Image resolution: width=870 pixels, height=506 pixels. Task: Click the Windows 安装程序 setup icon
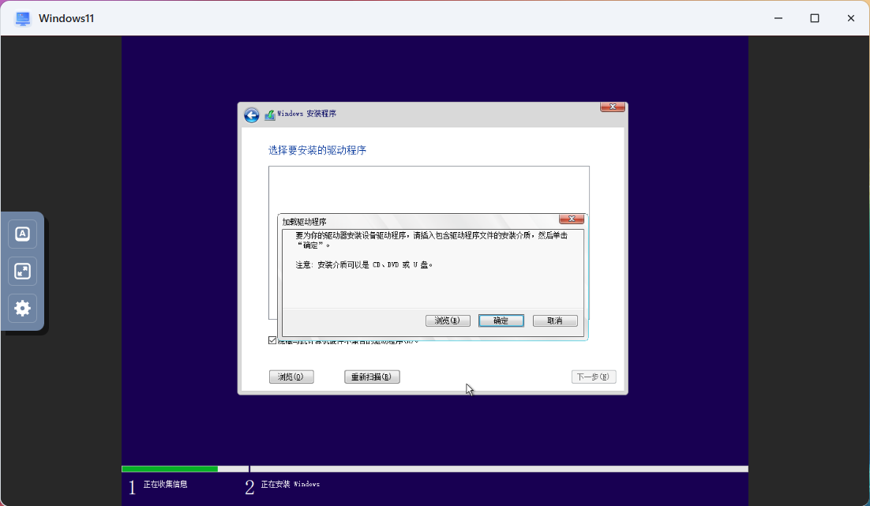tap(270, 114)
